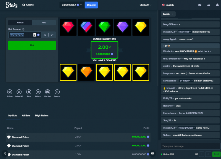Viewport: 221px width, 159px height.
Task: Select the English chat room tab
Action: (166, 14)
